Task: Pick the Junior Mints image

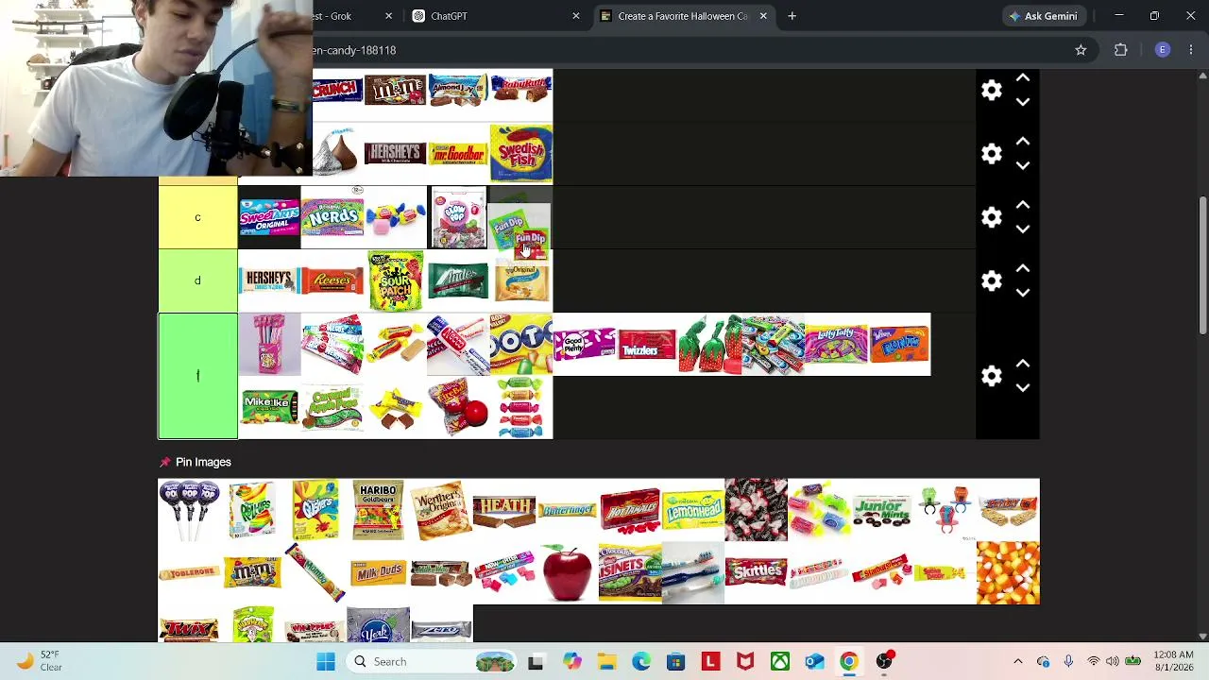Action: pos(881,510)
